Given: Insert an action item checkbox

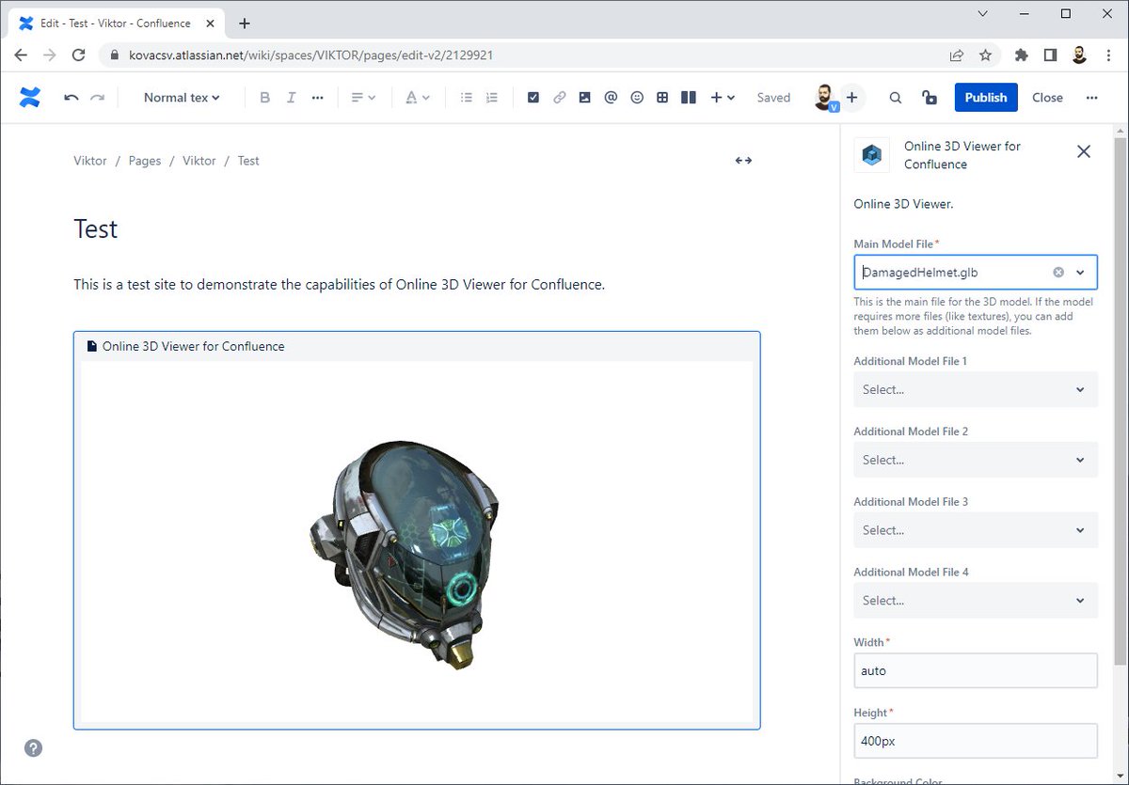Looking at the screenshot, I should coord(533,97).
